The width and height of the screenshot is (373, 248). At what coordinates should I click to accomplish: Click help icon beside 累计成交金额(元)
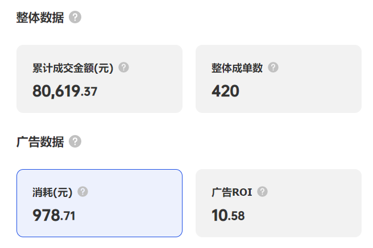[123, 68]
